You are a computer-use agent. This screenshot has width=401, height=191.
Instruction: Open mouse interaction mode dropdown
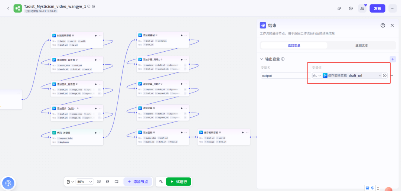70,182
